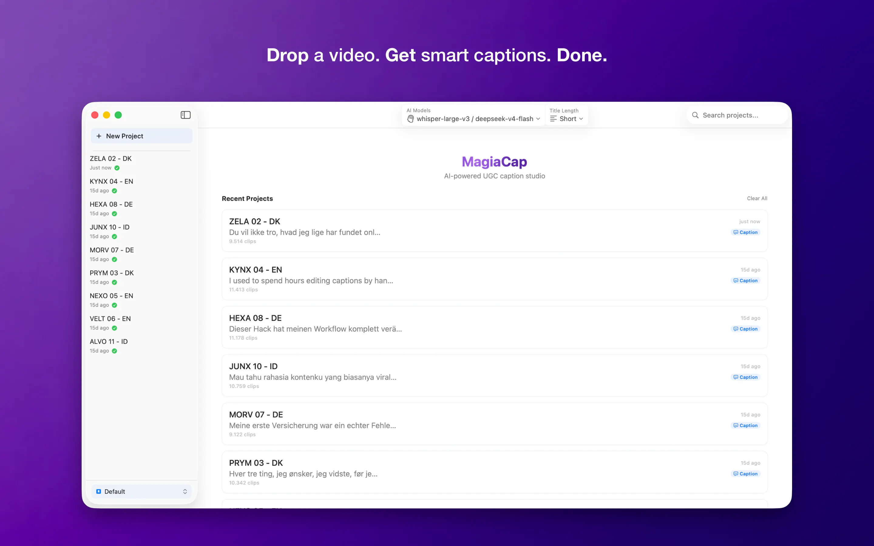
Task: Select ALVO 11 - ID in sidebar
Action: tap(141, 346)
